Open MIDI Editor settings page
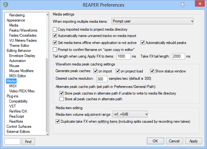Image resolution: width=207 pixels, height=149 pixels. point(18,76)
